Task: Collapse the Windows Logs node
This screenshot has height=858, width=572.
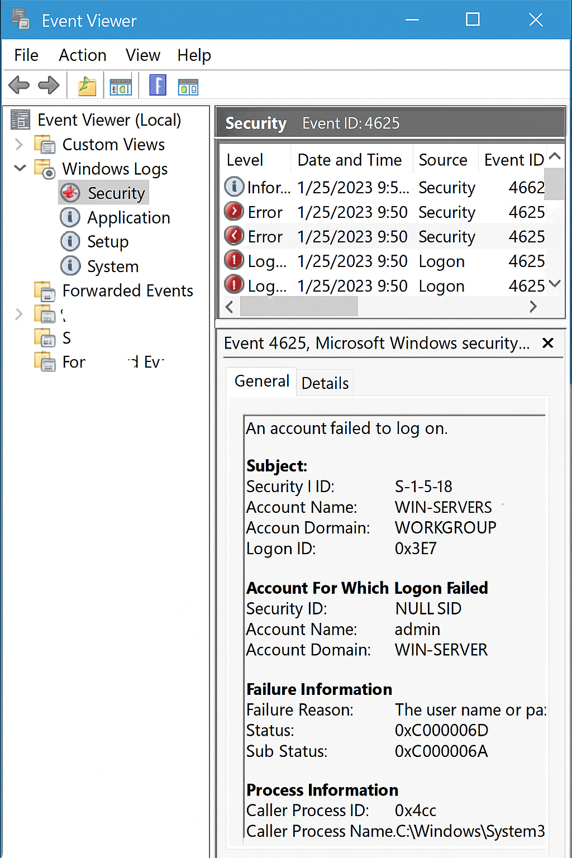Action: click(20, 168)
